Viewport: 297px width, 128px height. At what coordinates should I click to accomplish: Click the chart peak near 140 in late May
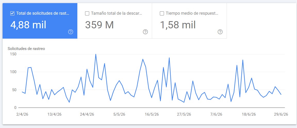(x=169, y=58)
